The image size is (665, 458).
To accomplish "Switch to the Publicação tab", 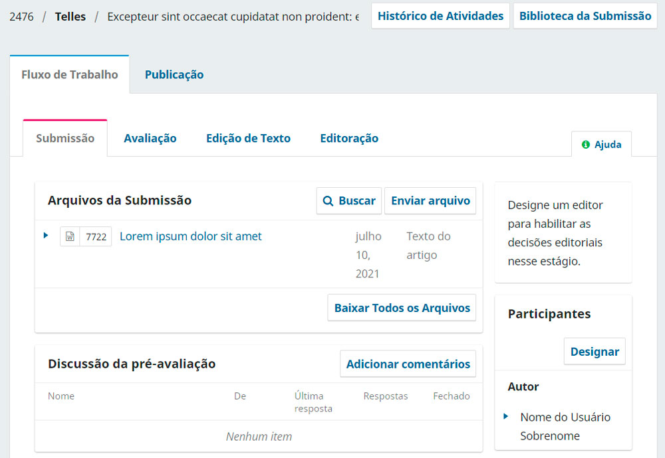I will tap(174, 74).
